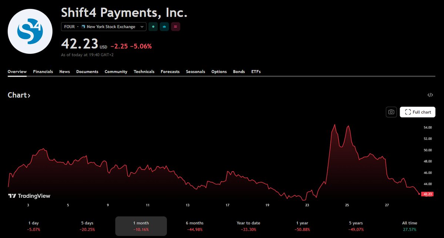The image size is (444, 238).
Task: Go to the Community tab
Action: (x=116, y=72)
